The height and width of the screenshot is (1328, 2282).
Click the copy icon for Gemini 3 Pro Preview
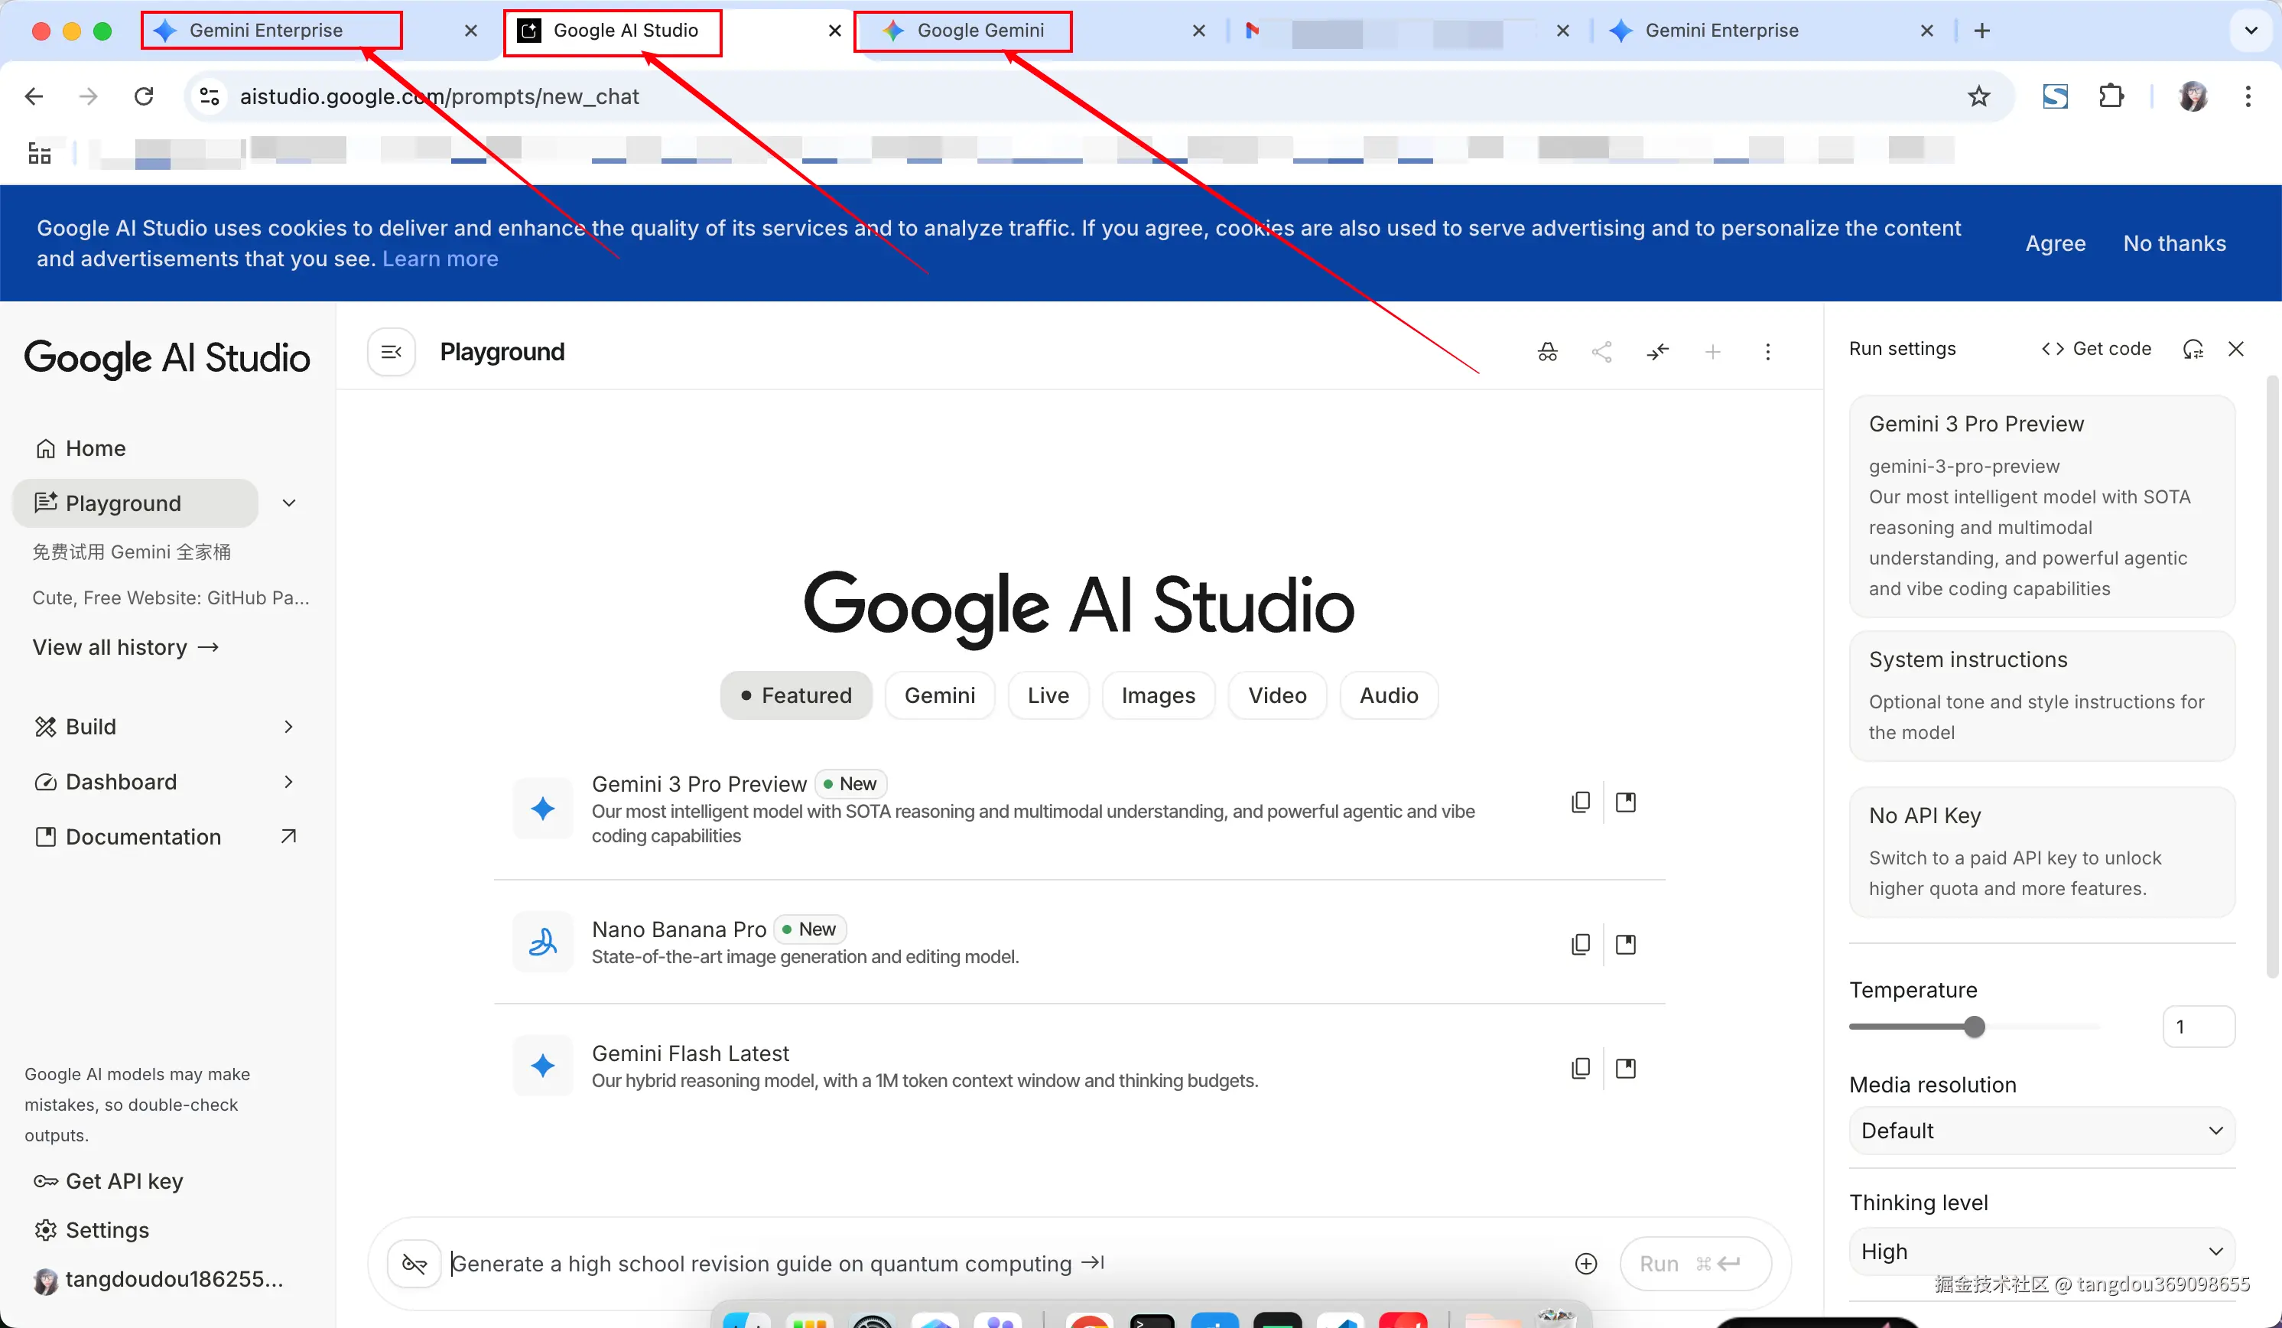(1580, 802)
